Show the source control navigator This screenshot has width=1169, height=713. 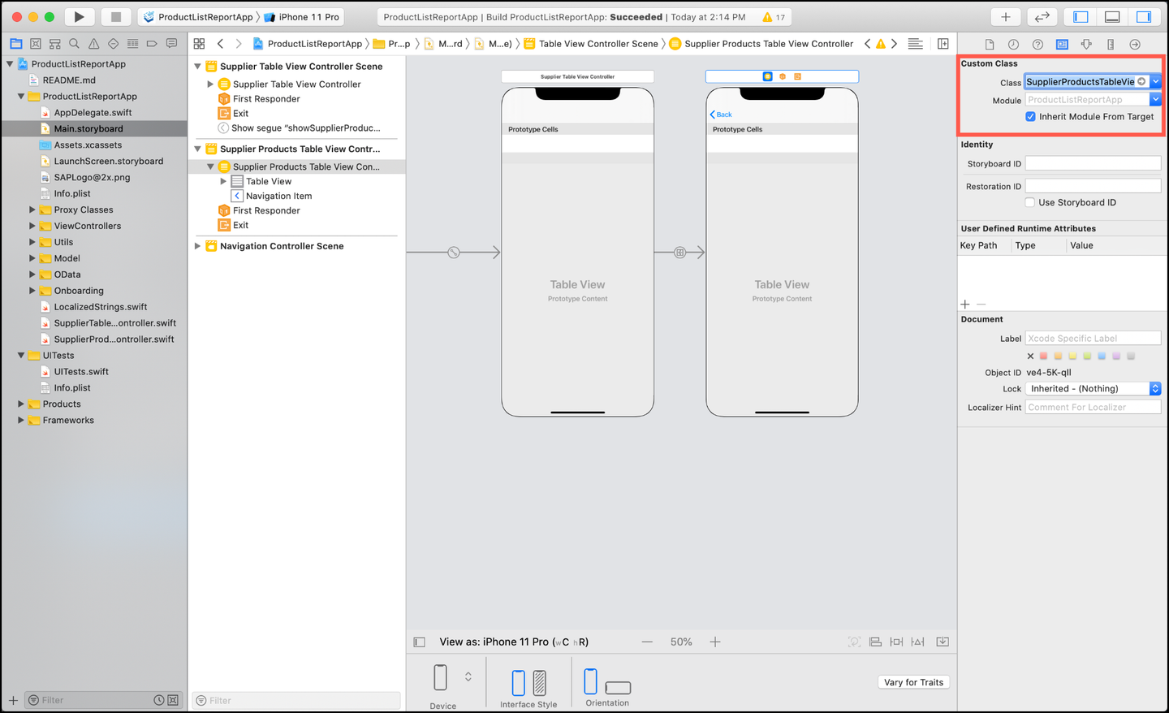(36, 44)
